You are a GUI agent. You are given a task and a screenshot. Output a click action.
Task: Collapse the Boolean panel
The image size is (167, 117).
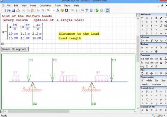[x=166, y=44]
